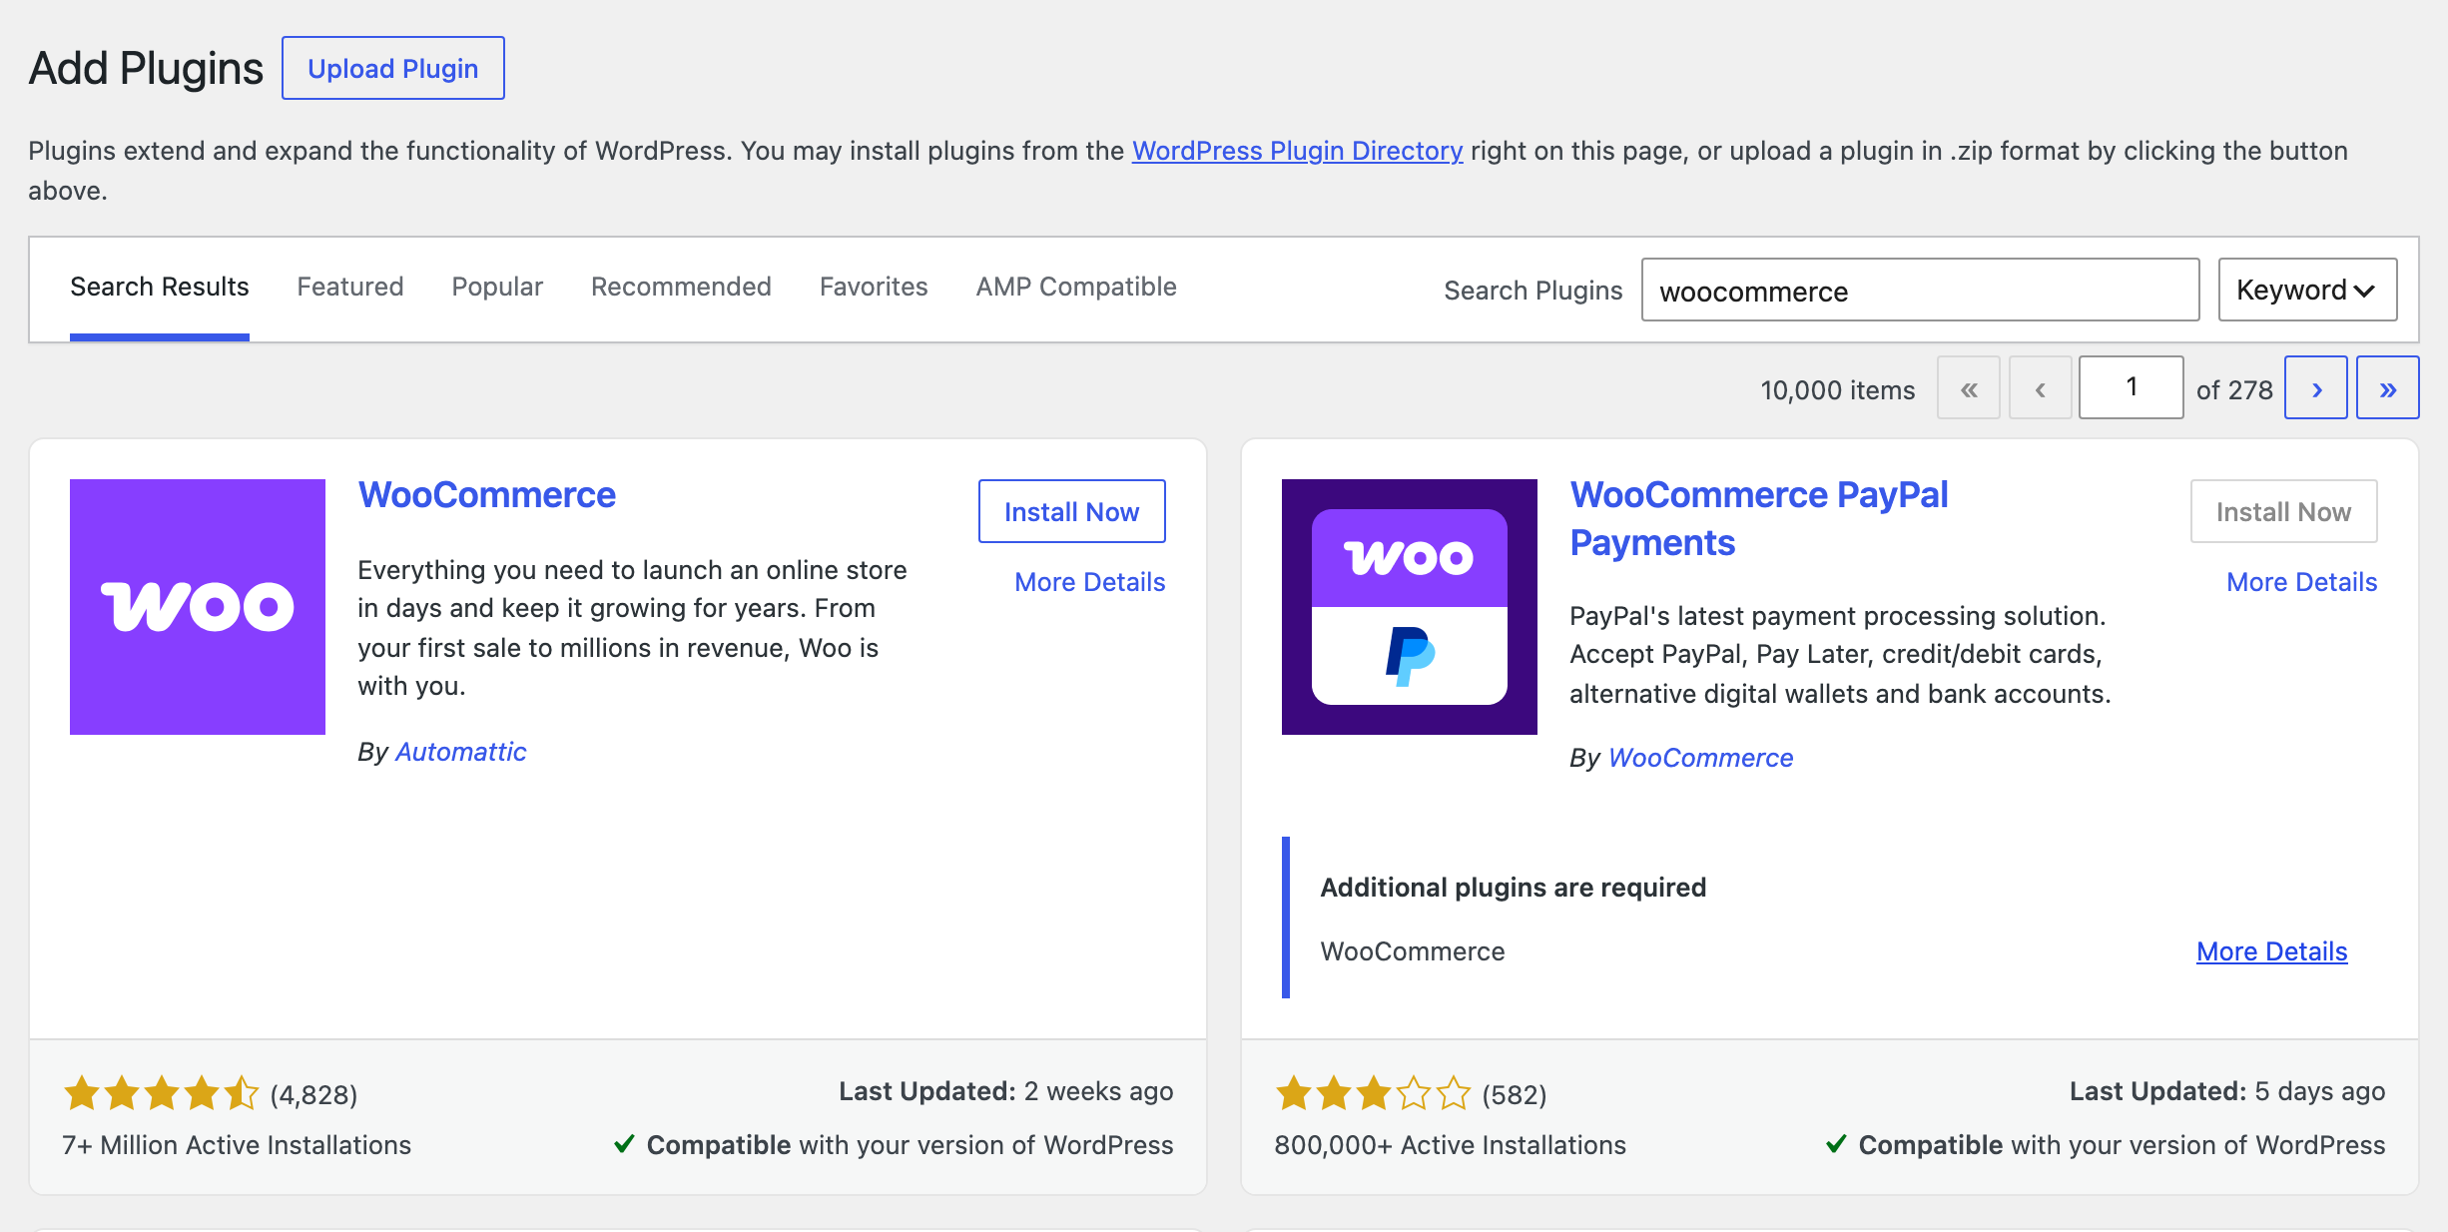This screenshot has width=2448, height=1232.
Task: Open the WooCommerce plugin title link
Action: (487, 495)
